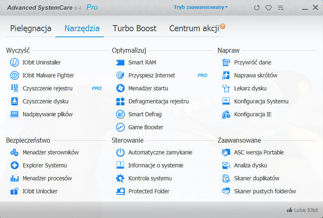
Task: Open Nadpisywanie plików shredder icon
Action: click(x=15, y=114)
